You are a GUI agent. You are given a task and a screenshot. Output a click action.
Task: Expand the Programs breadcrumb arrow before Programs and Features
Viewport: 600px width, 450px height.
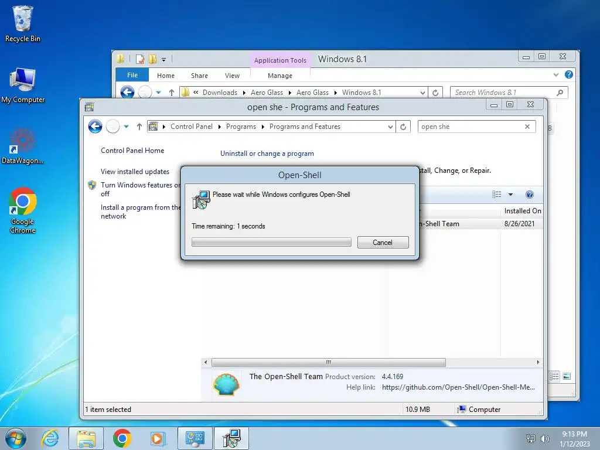click(x=263, y=127)
